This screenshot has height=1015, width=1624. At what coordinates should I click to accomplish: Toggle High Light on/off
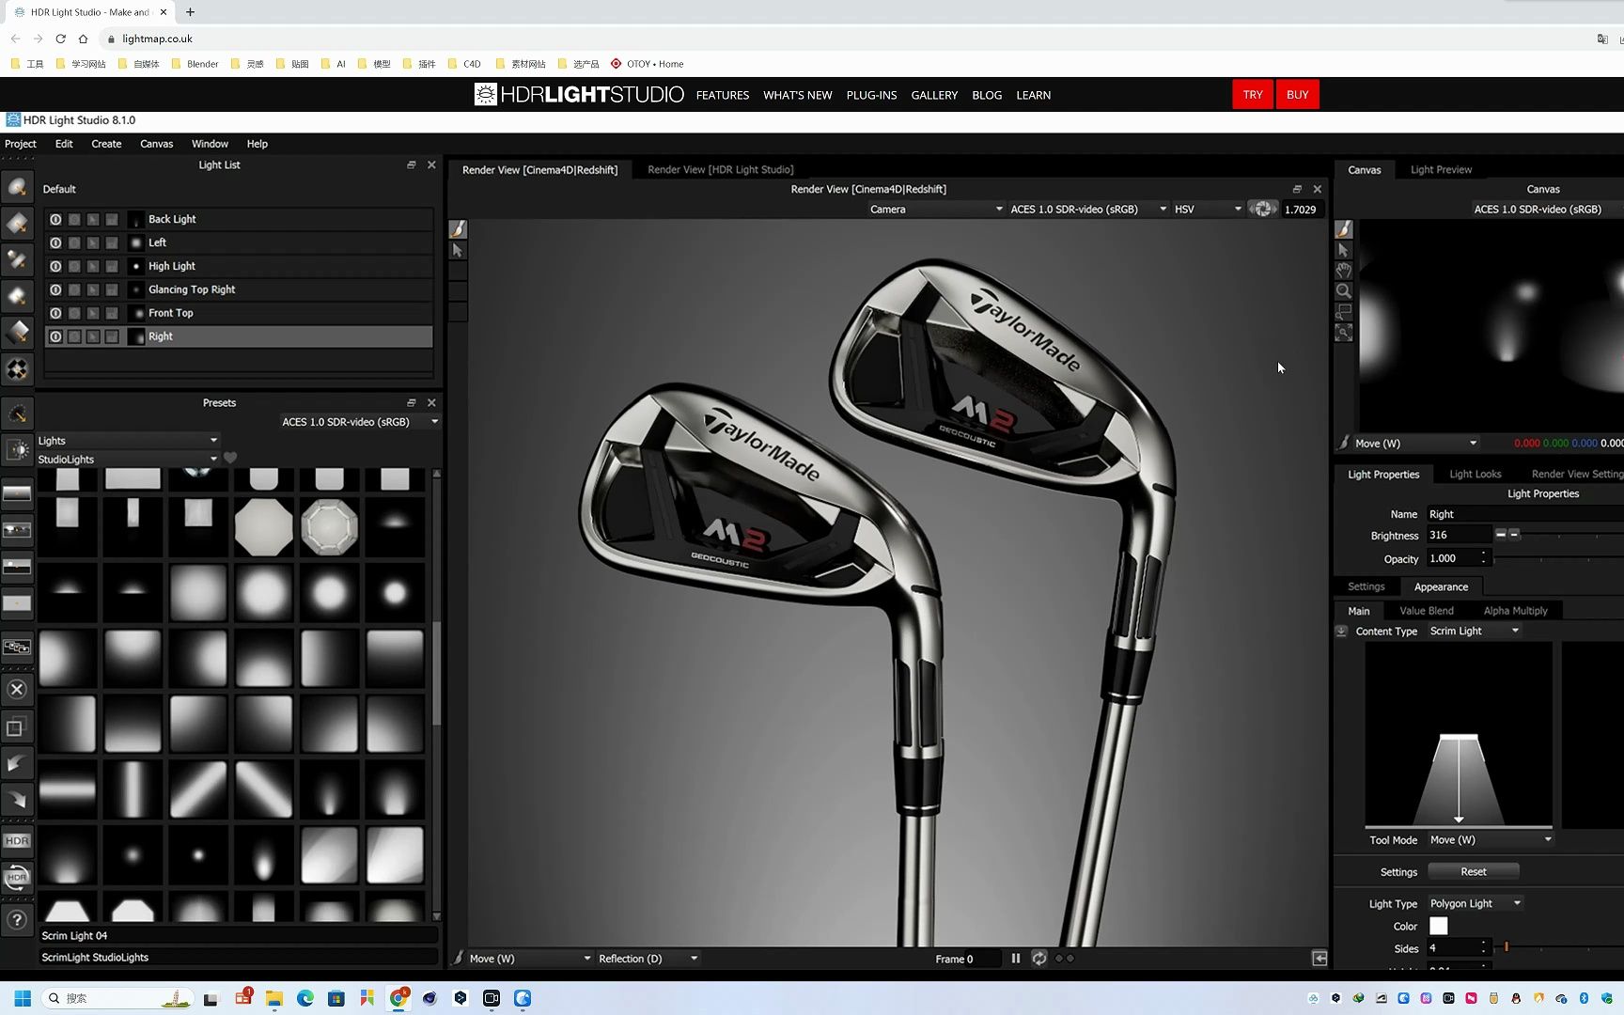coord(55,266)
